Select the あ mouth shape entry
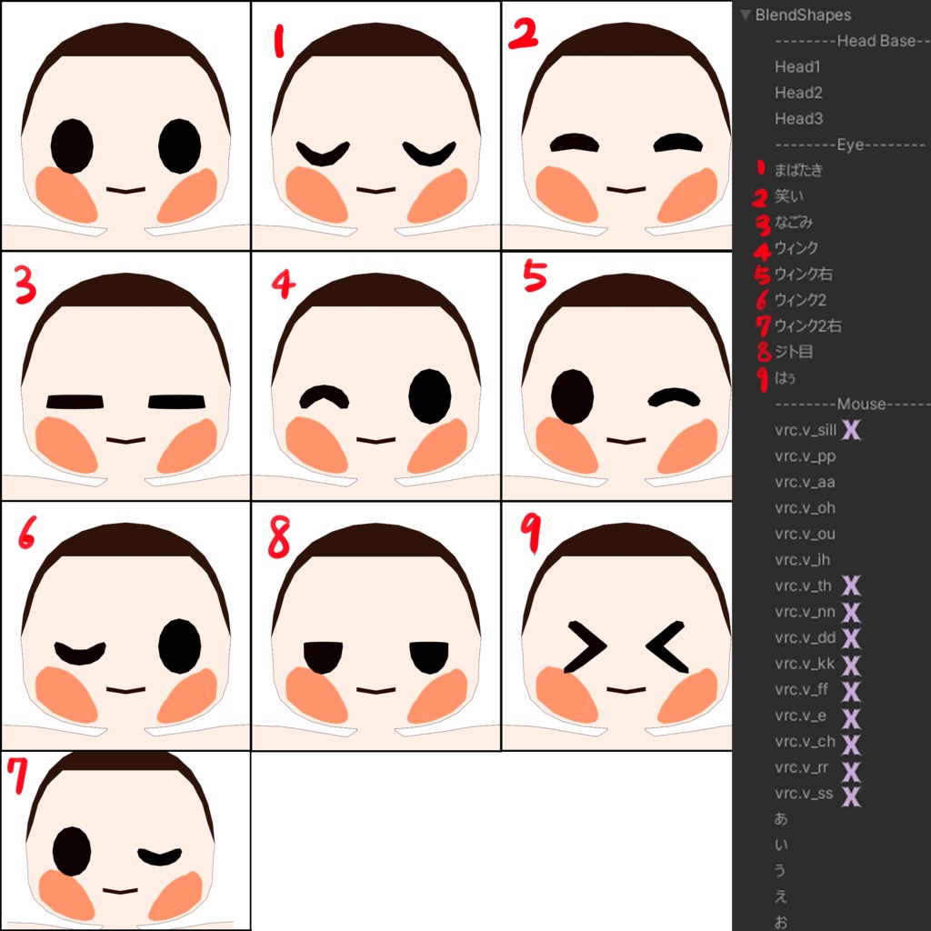Image resolution: width=931 pixels, height=931 pixels. click(781, 819)
